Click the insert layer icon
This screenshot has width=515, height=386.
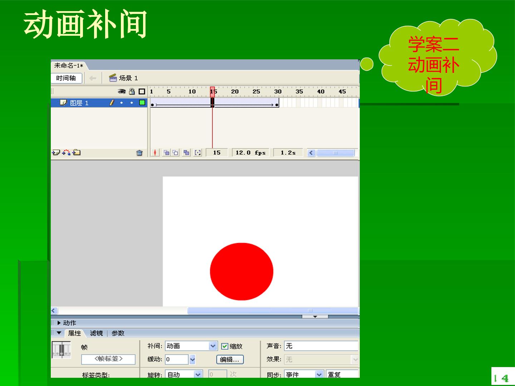coord(56,153)
